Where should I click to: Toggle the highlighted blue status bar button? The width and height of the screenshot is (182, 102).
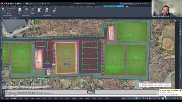click(x=163, y=98)
